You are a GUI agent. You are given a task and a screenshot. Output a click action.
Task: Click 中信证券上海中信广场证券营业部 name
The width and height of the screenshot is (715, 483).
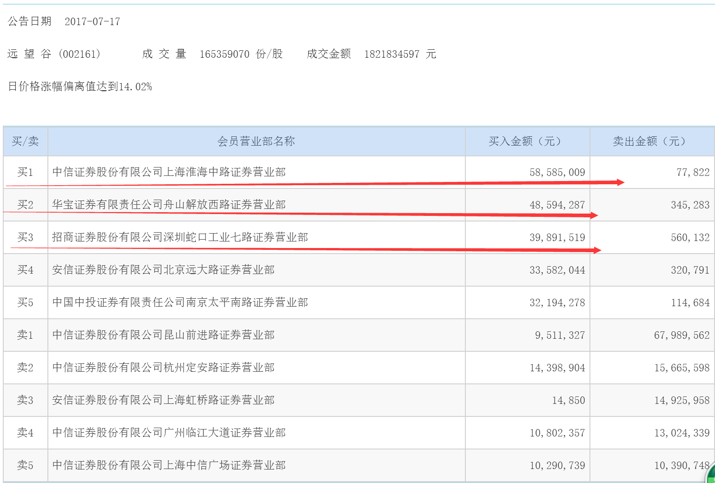pos(169,465)
